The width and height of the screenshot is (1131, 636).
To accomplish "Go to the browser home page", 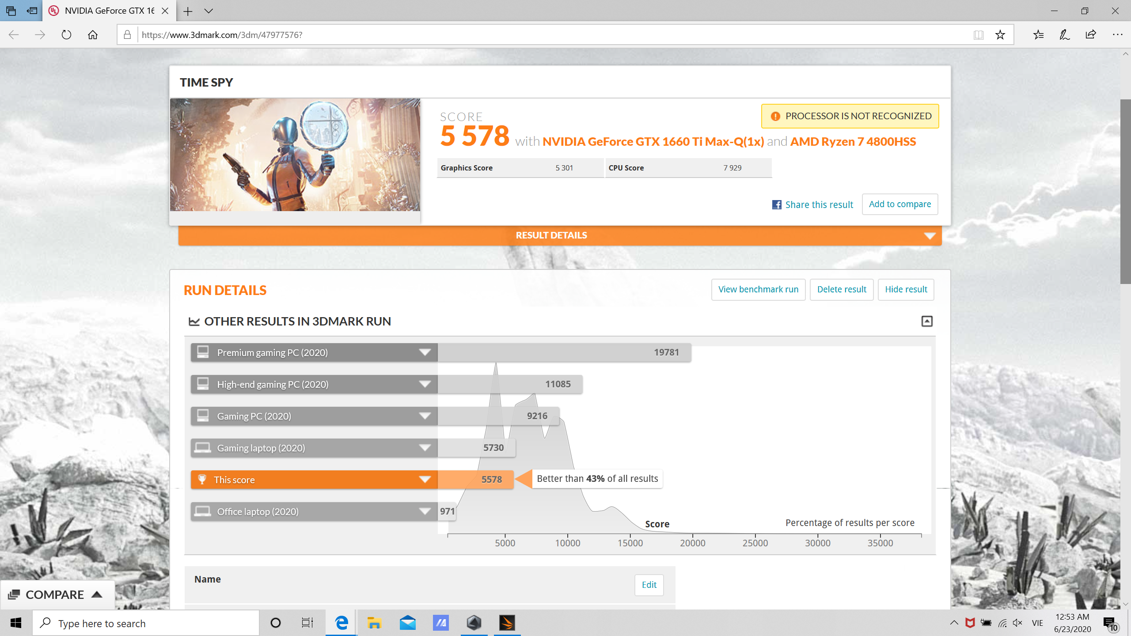I will [93, 35].
